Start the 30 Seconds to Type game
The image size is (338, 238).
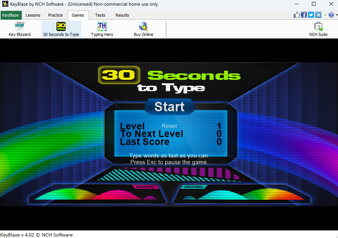tap(169, 107)
